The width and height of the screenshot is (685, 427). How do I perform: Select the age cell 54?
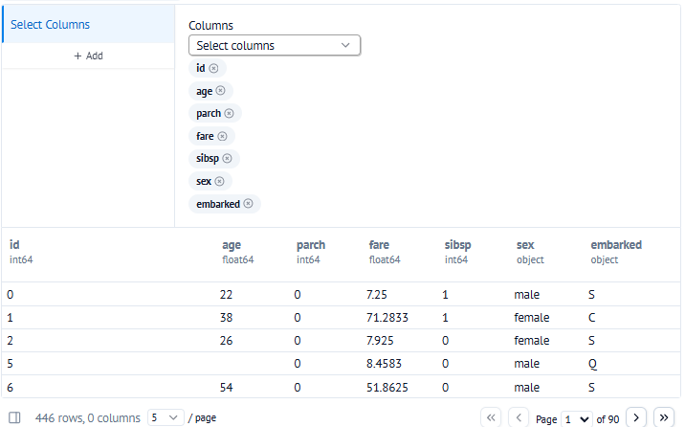(x=227, y=388)
